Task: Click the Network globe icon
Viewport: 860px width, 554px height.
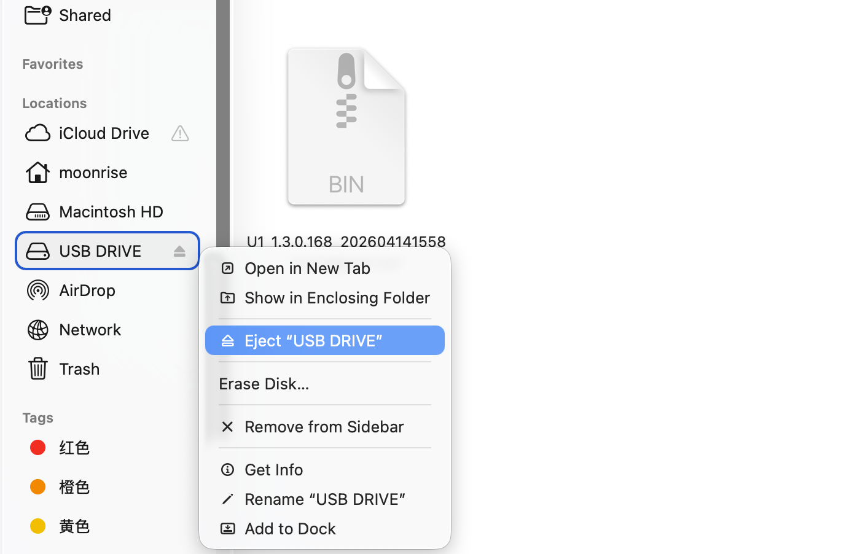Action: 38,330
